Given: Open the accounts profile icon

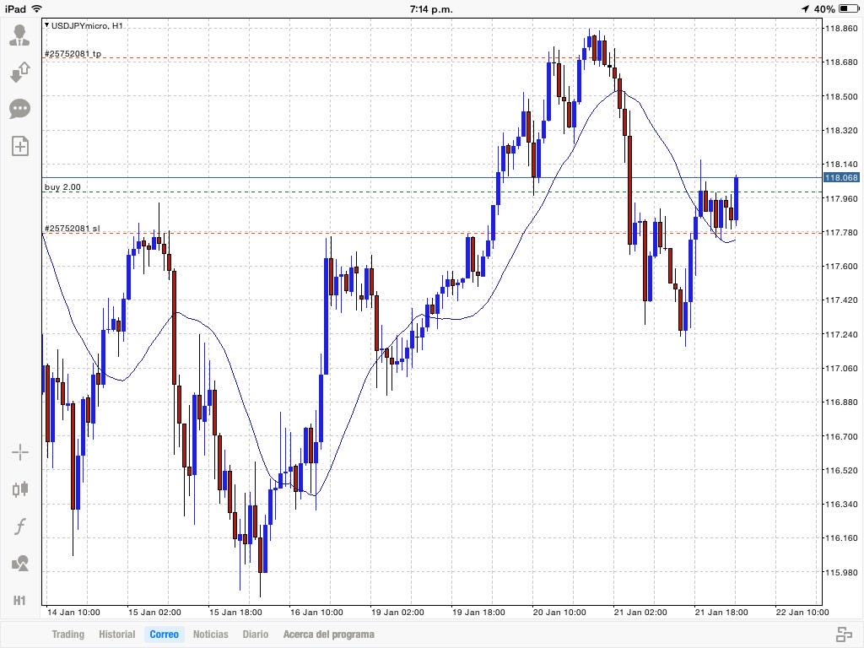Looking at the screenshot, I should click(20, 35).
